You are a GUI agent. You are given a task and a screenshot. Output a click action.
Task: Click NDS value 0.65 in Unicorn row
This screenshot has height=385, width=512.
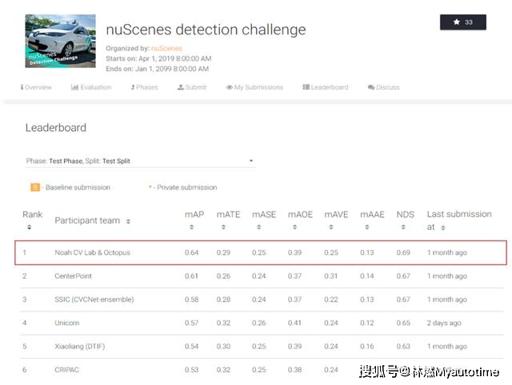pos(403,323)
